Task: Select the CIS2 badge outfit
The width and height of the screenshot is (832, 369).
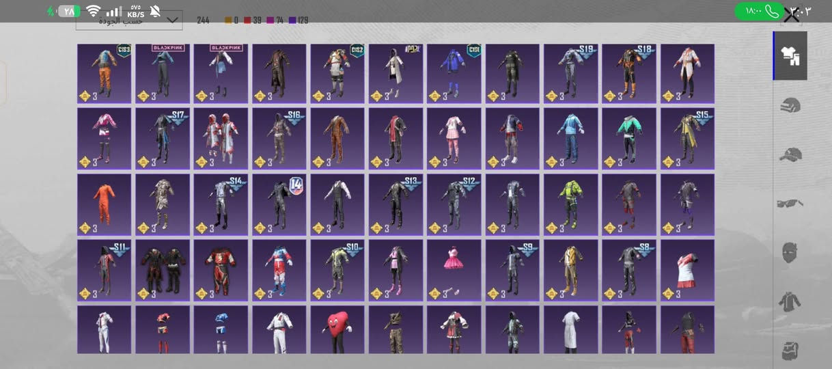Action: pyautogui.click(x=337, y=74)
